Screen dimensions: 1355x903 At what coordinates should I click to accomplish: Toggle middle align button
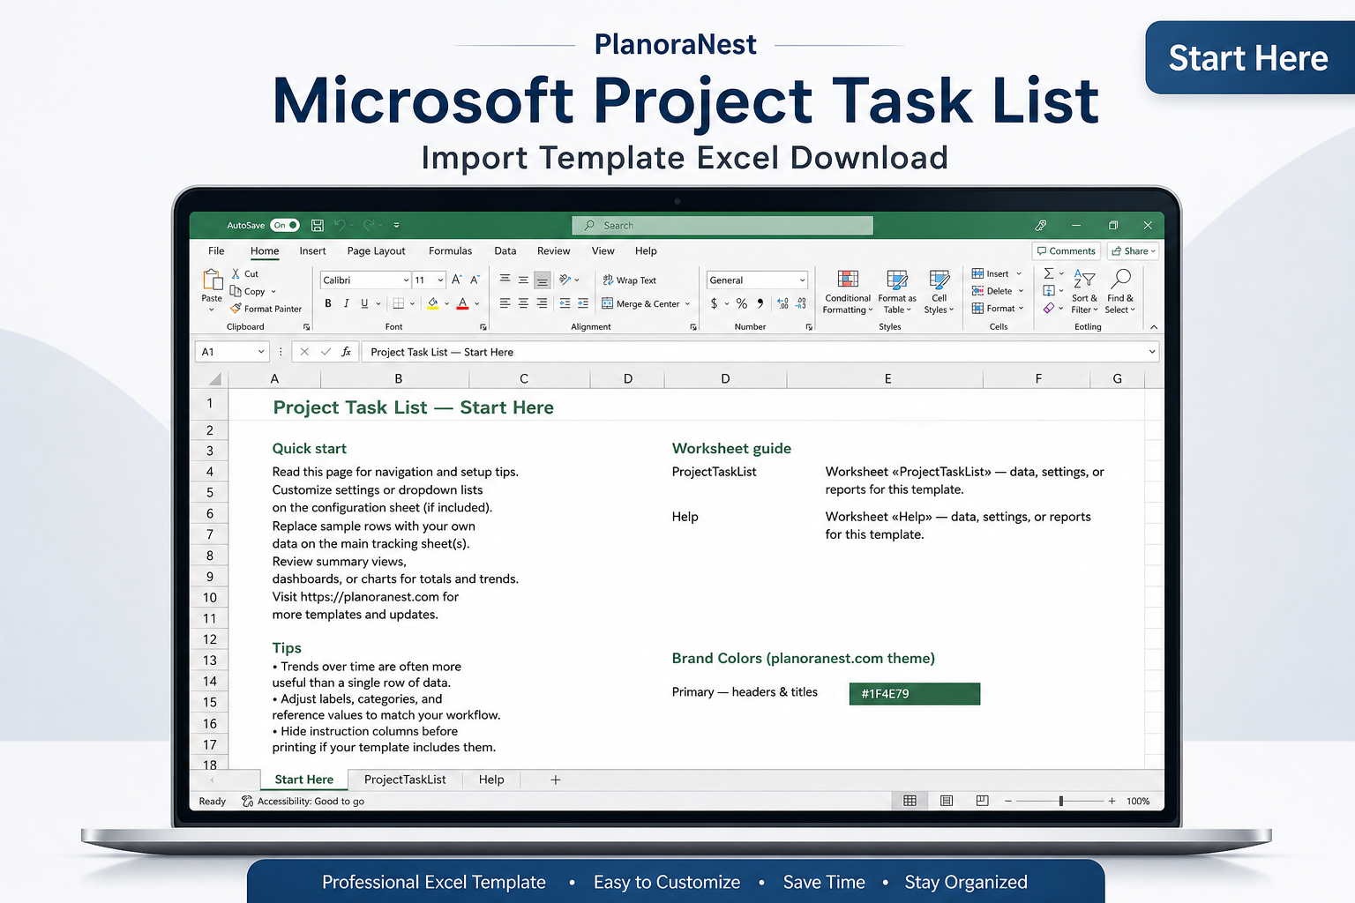pos(523,280)
